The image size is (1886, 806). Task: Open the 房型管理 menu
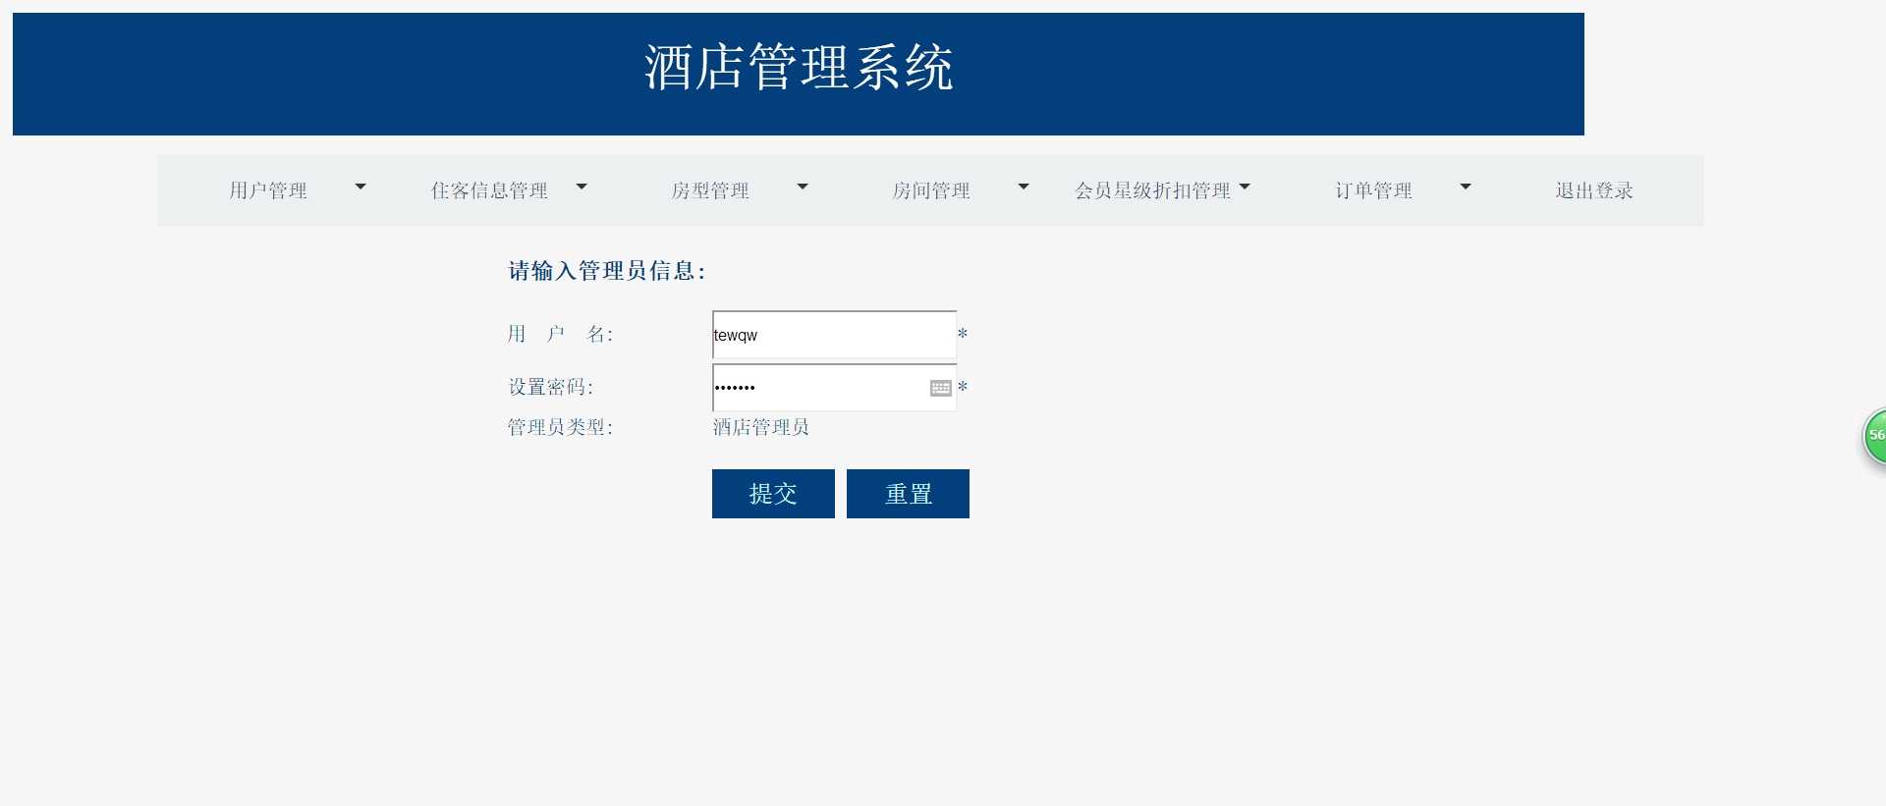pyautogui.click(x=710, y=190)
